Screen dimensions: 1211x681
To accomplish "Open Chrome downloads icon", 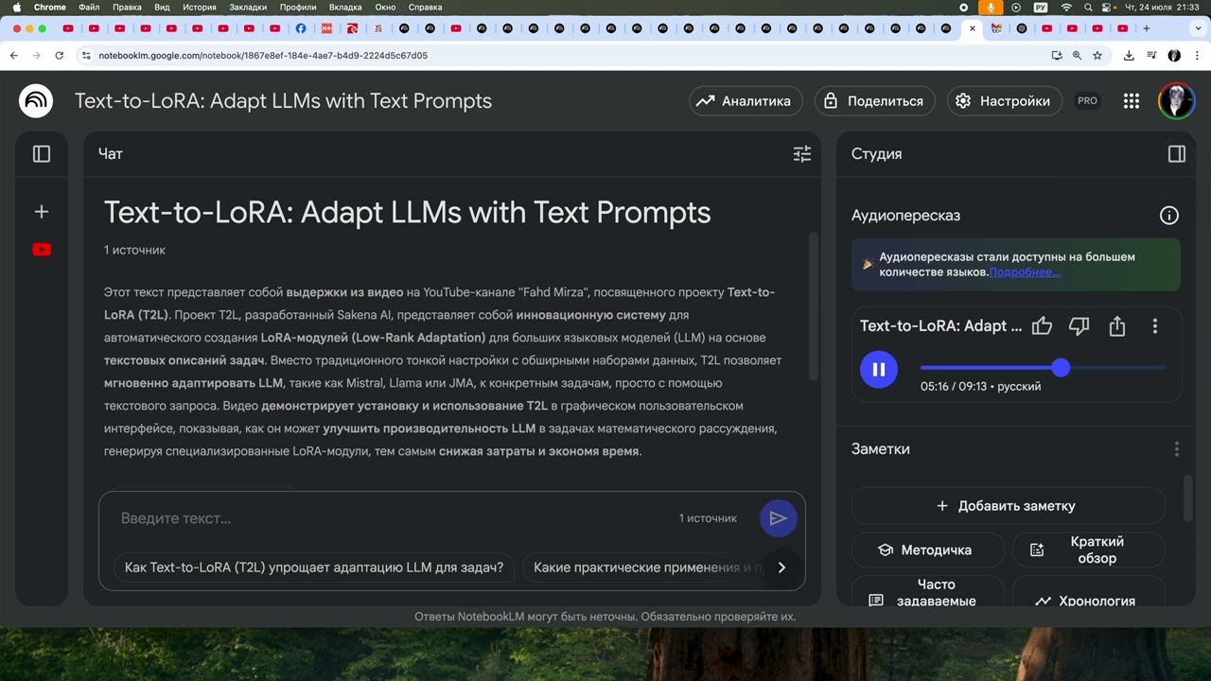I will click(x=1129, y=56).
